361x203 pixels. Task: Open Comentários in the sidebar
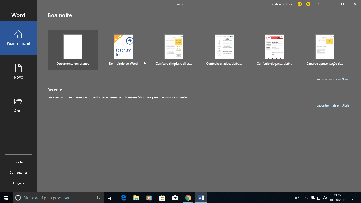[18, 173]
